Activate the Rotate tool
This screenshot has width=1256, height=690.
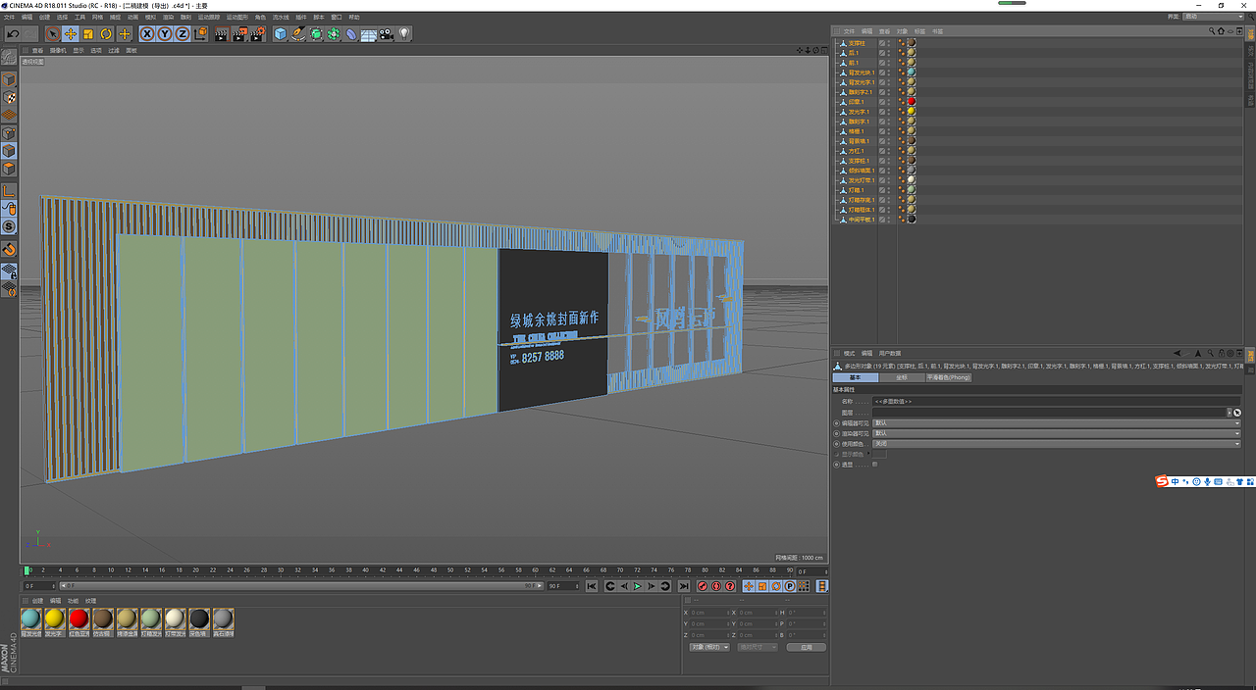click(x=106, y=34)
